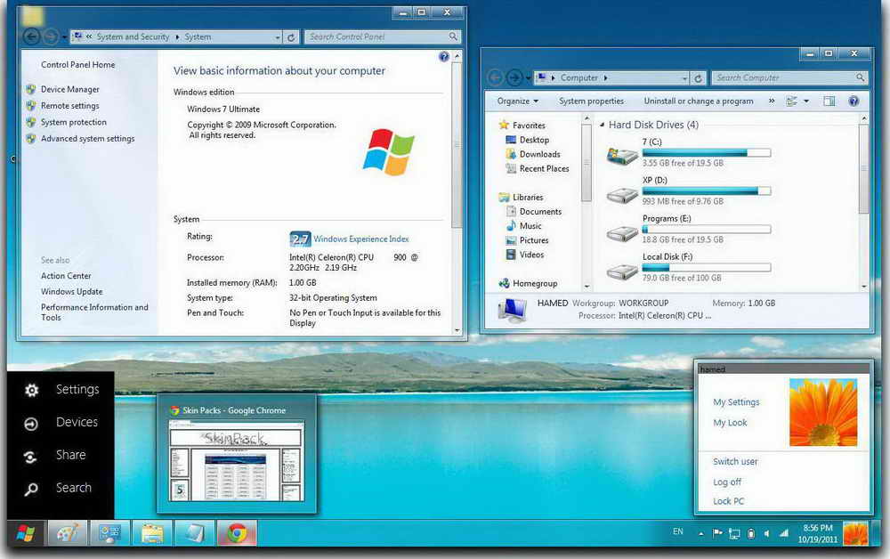Open Action Center link in See also
Image resolution: width=890 pixels, height=559 pixels.
click(x=66, y=276)
